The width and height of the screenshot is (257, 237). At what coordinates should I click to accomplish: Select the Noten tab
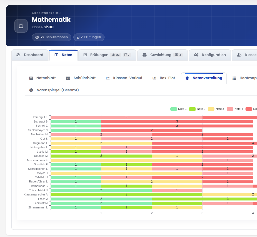click(x=64, y=55)
